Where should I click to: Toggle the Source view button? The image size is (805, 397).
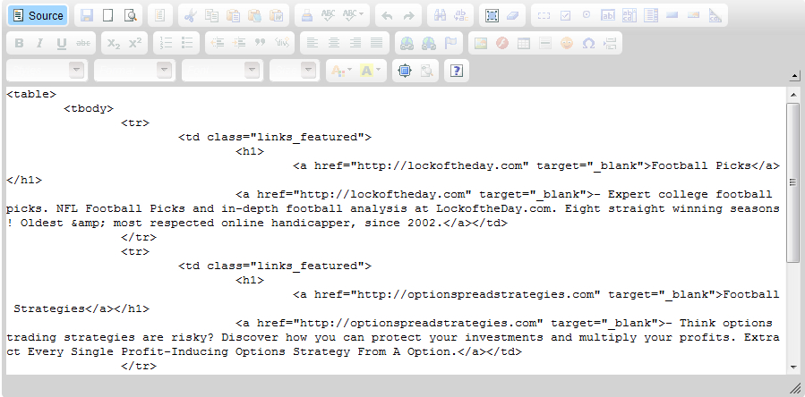point(38,16)
